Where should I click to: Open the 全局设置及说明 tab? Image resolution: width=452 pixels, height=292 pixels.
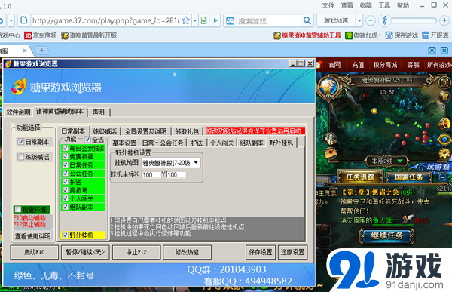coord(145,131)
